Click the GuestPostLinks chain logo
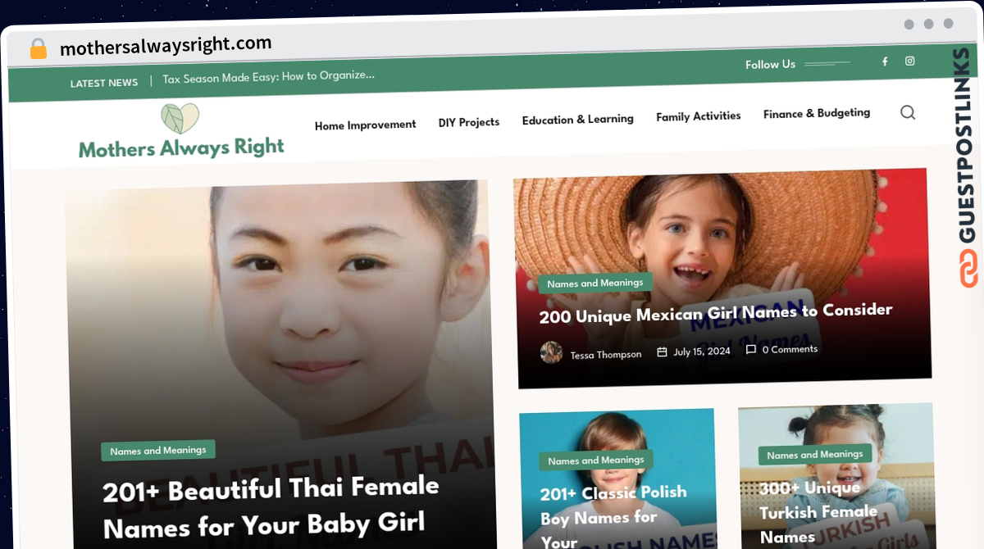 tap(968, 270)
